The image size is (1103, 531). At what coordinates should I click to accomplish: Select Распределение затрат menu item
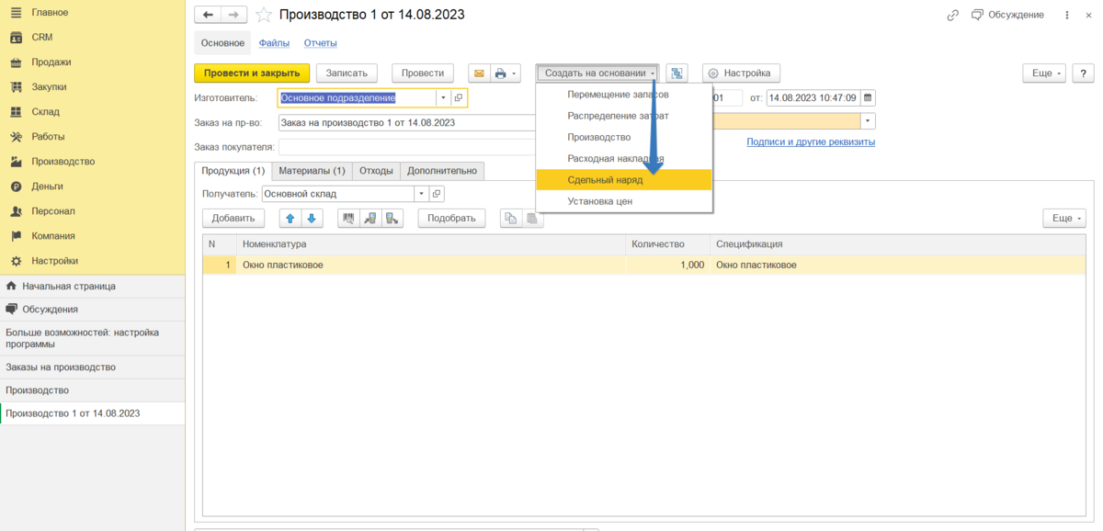624,116
